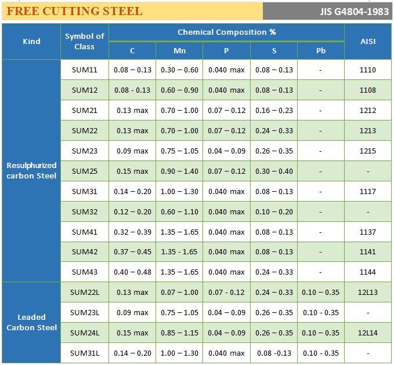This screenshot has width=394, height=365.
Task: Select the SUM12 class cell
Action: [85, 90]
